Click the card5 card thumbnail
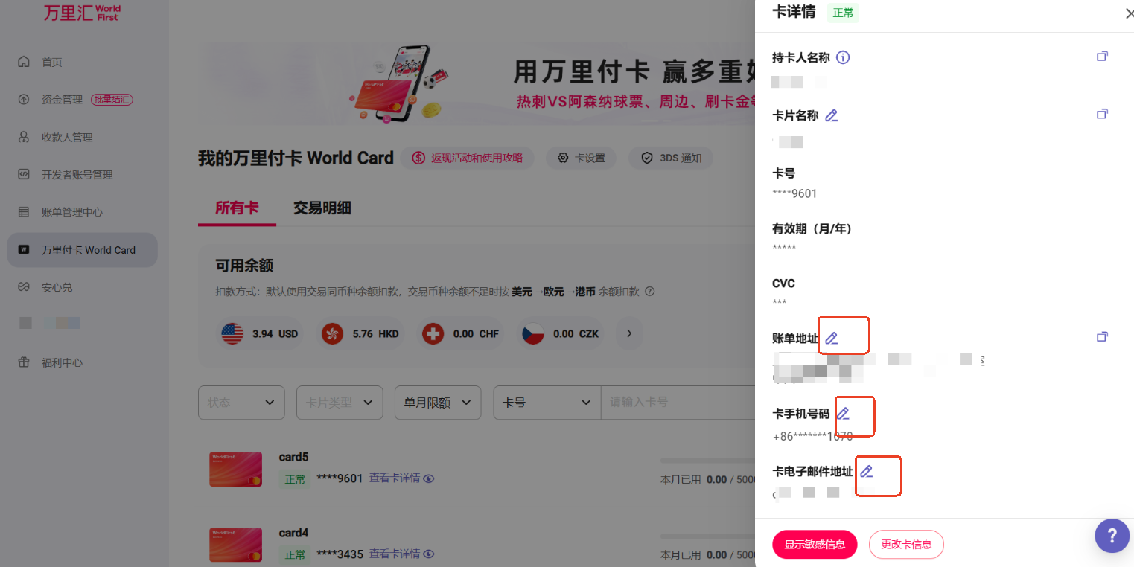Screen dimensions: 1134x567 (235, 469)
